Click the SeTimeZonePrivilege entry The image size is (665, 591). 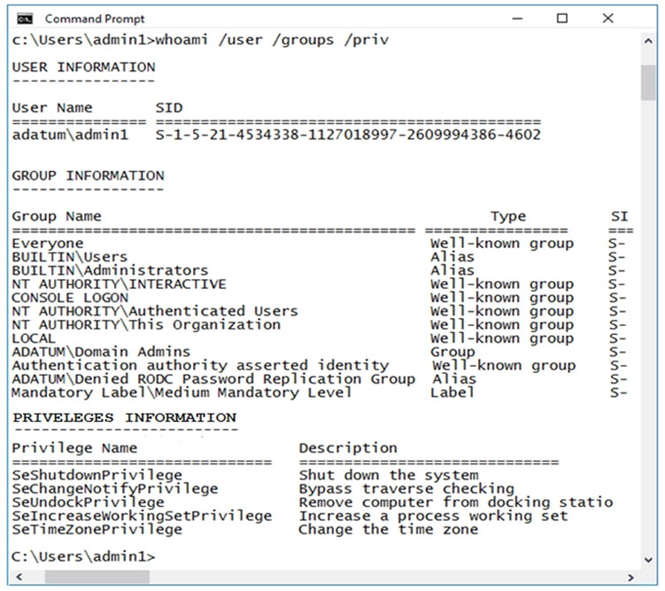click(x=97, y=530)
